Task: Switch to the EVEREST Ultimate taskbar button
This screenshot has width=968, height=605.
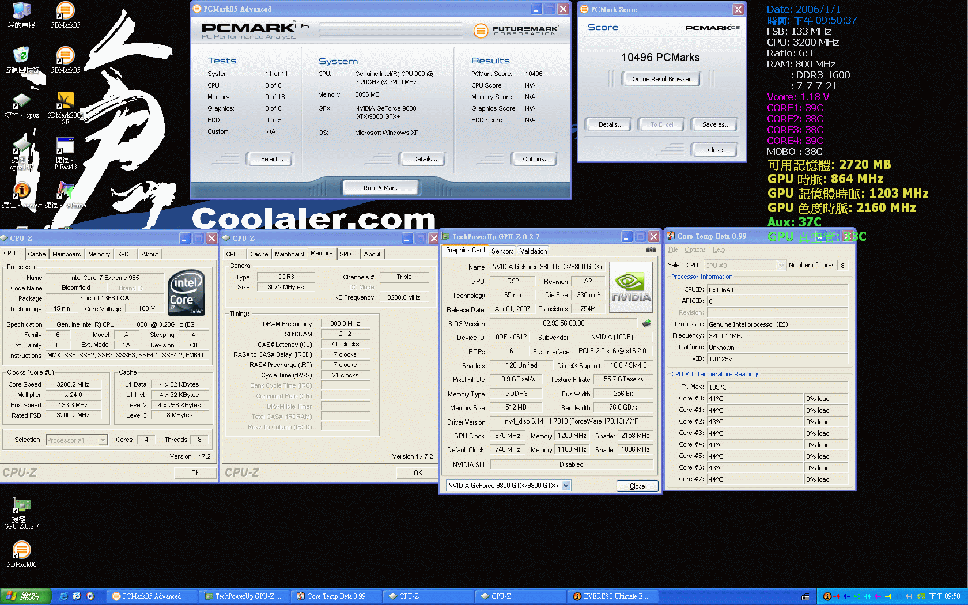Action: [613, 596]
